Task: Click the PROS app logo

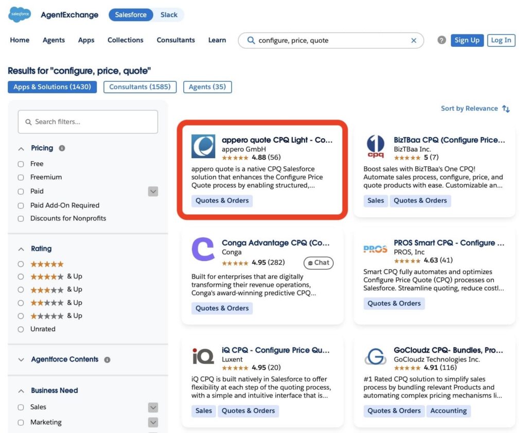Action: tap(375, 249)
